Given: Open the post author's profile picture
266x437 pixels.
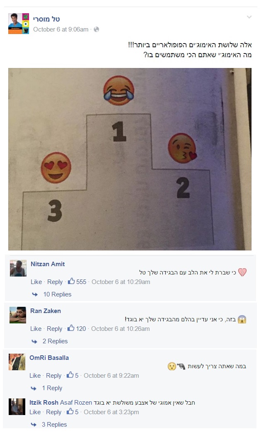Looking at the screenshot, I should tap(19, 23).
